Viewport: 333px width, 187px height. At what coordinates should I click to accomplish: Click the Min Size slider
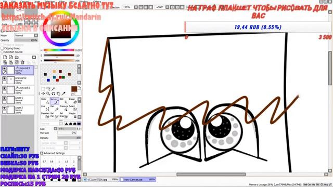67,133
